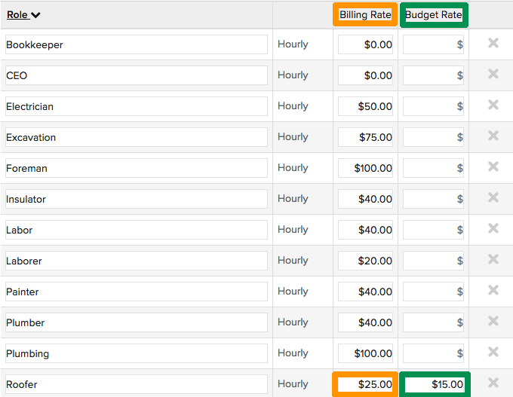
Task: Change Plumbing billing rate $100.00
Action: point(365,353)
